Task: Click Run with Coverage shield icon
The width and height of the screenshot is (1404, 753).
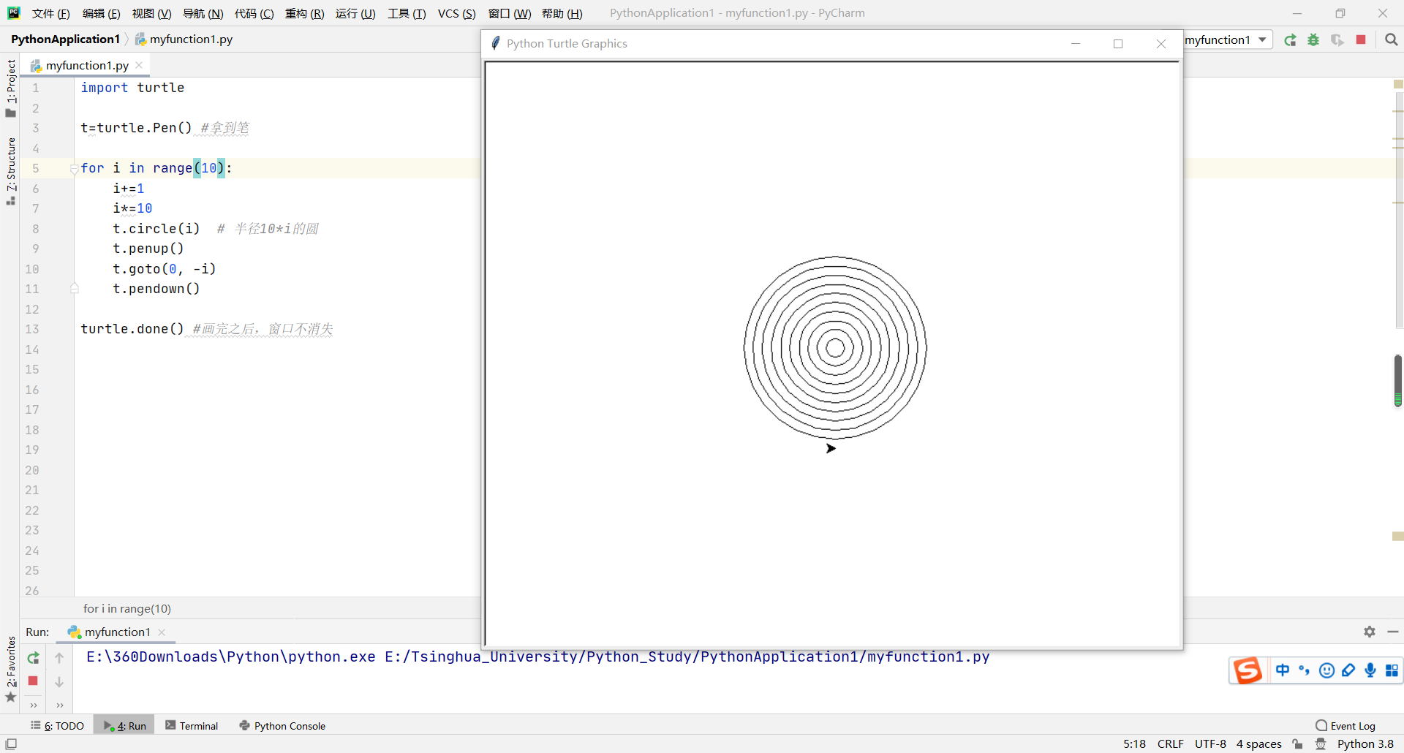Action: tap(1337, 40)
